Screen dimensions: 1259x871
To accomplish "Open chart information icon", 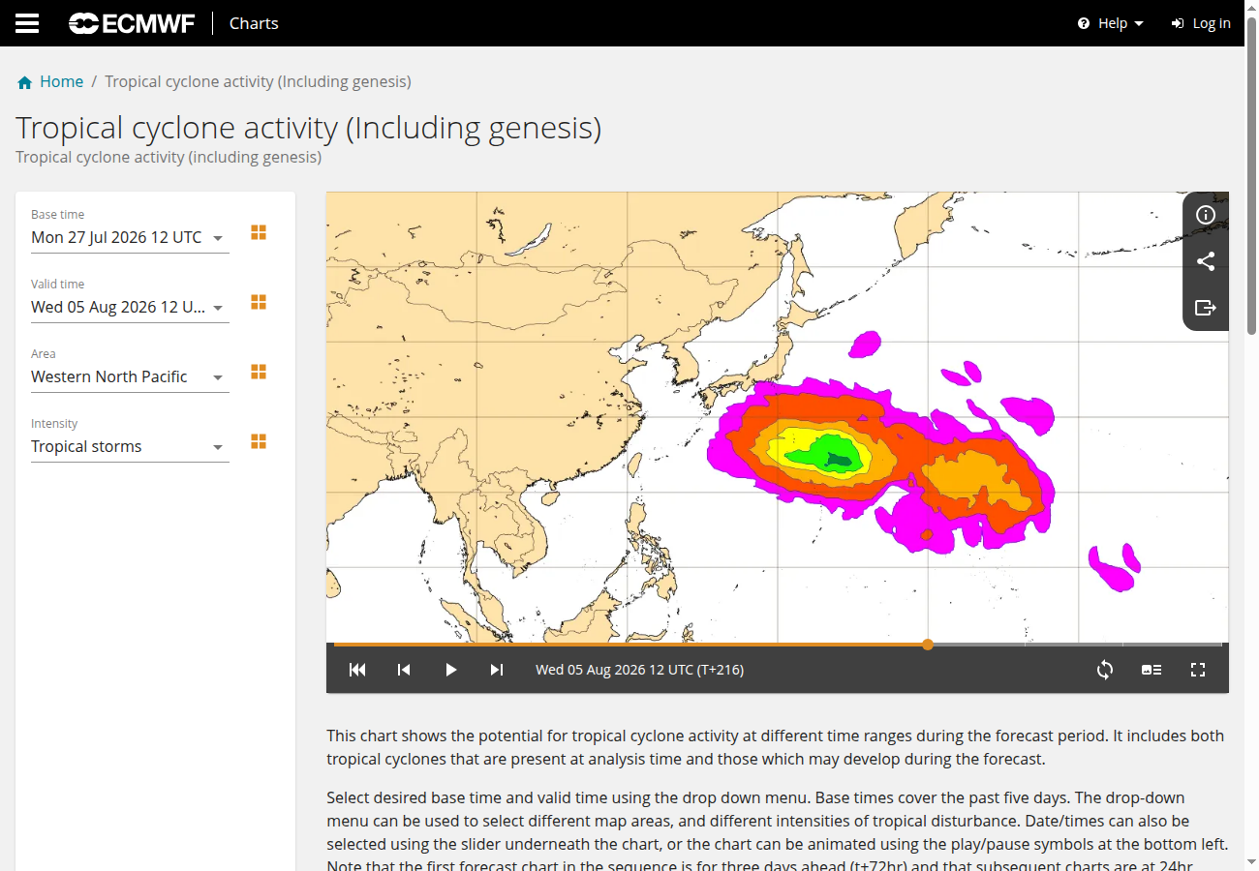I will click(1206, 215).
